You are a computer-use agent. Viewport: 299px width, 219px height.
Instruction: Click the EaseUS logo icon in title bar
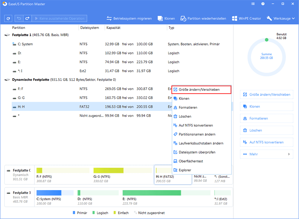click(4, 4)
